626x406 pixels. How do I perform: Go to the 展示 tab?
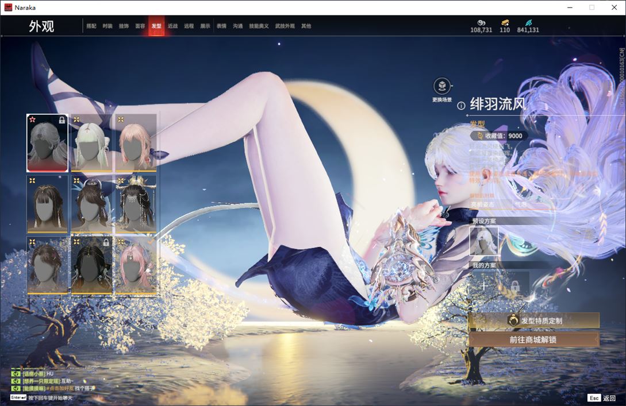point(205,26)
